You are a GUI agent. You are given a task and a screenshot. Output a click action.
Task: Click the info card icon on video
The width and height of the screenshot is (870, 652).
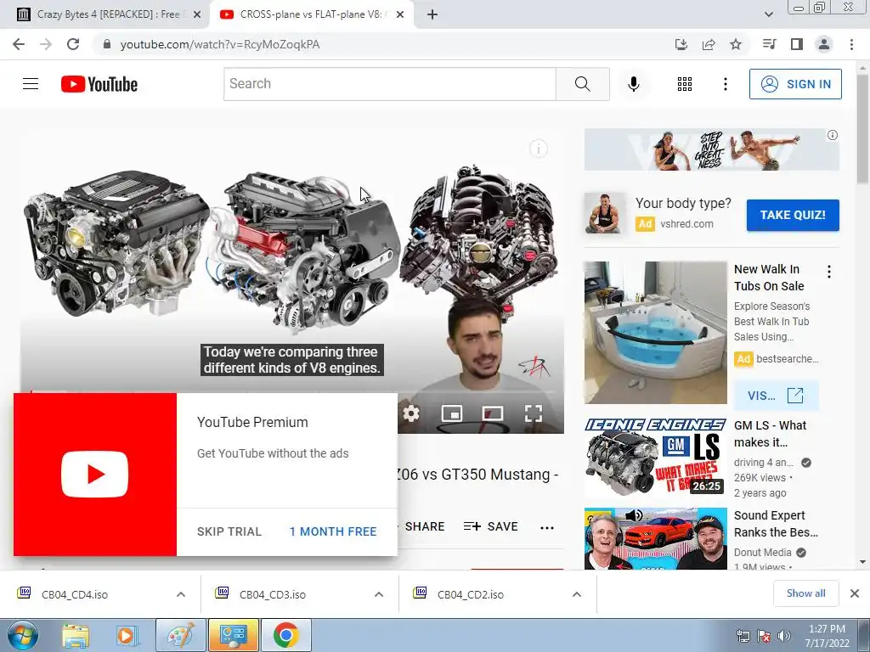pos(538,149)
